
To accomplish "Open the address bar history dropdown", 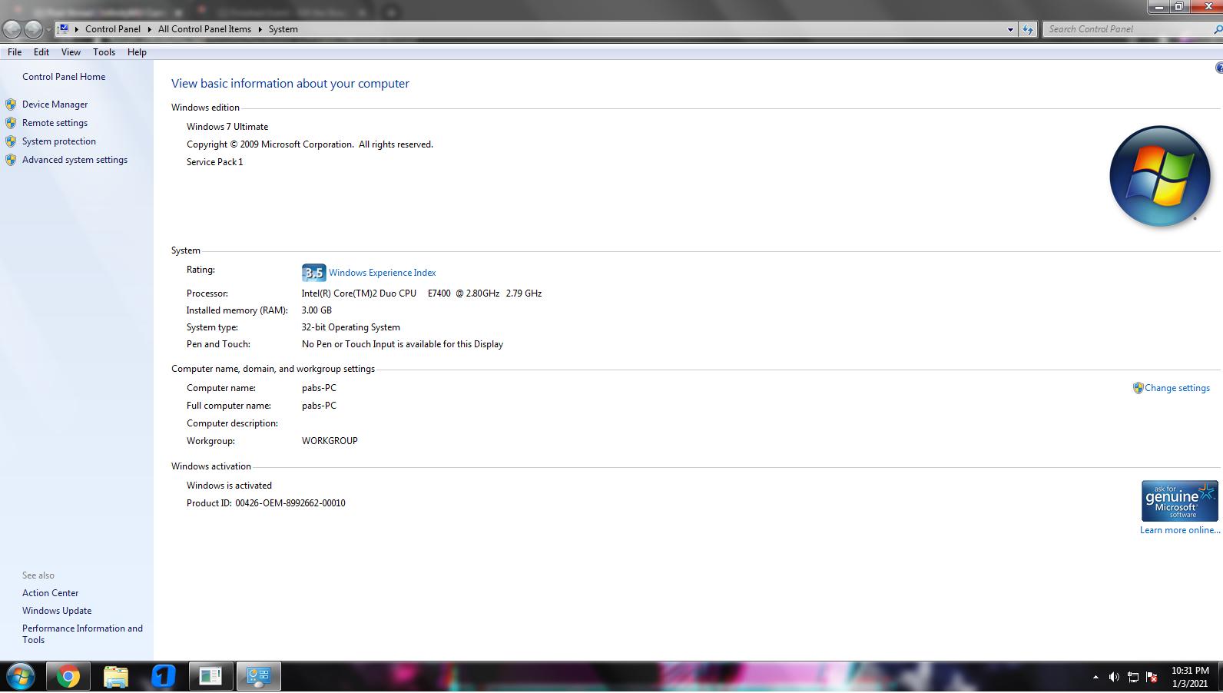I will click(1010, 29).
